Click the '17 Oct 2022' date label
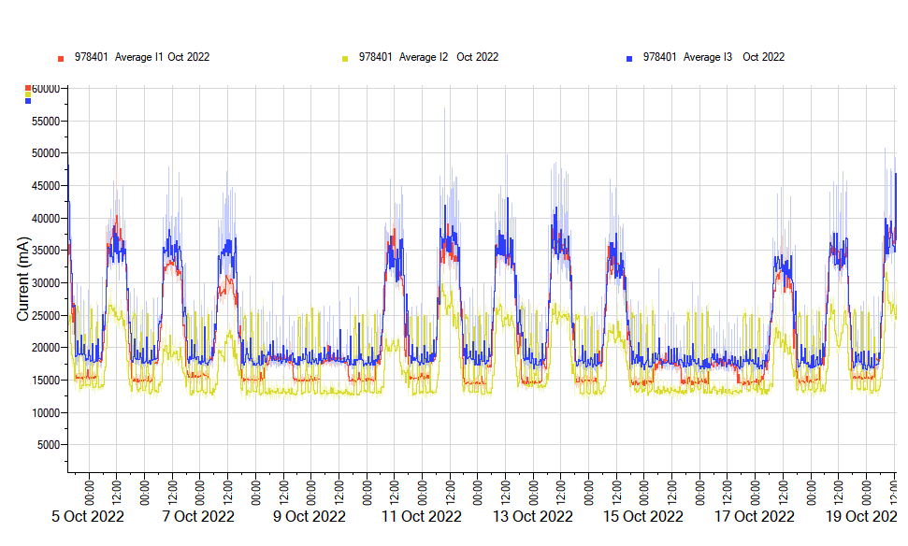The image size is (908, 546). pyautogui.click(x=755, y=516)
